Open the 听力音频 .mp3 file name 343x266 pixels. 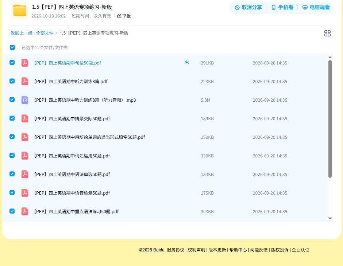[x=84, y=100]
